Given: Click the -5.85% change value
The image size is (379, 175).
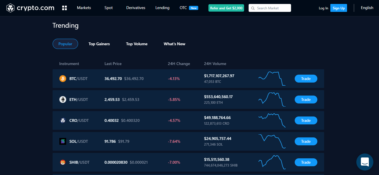Looking at the screenshot, I should pyautogui.click(x=174, y=100).
